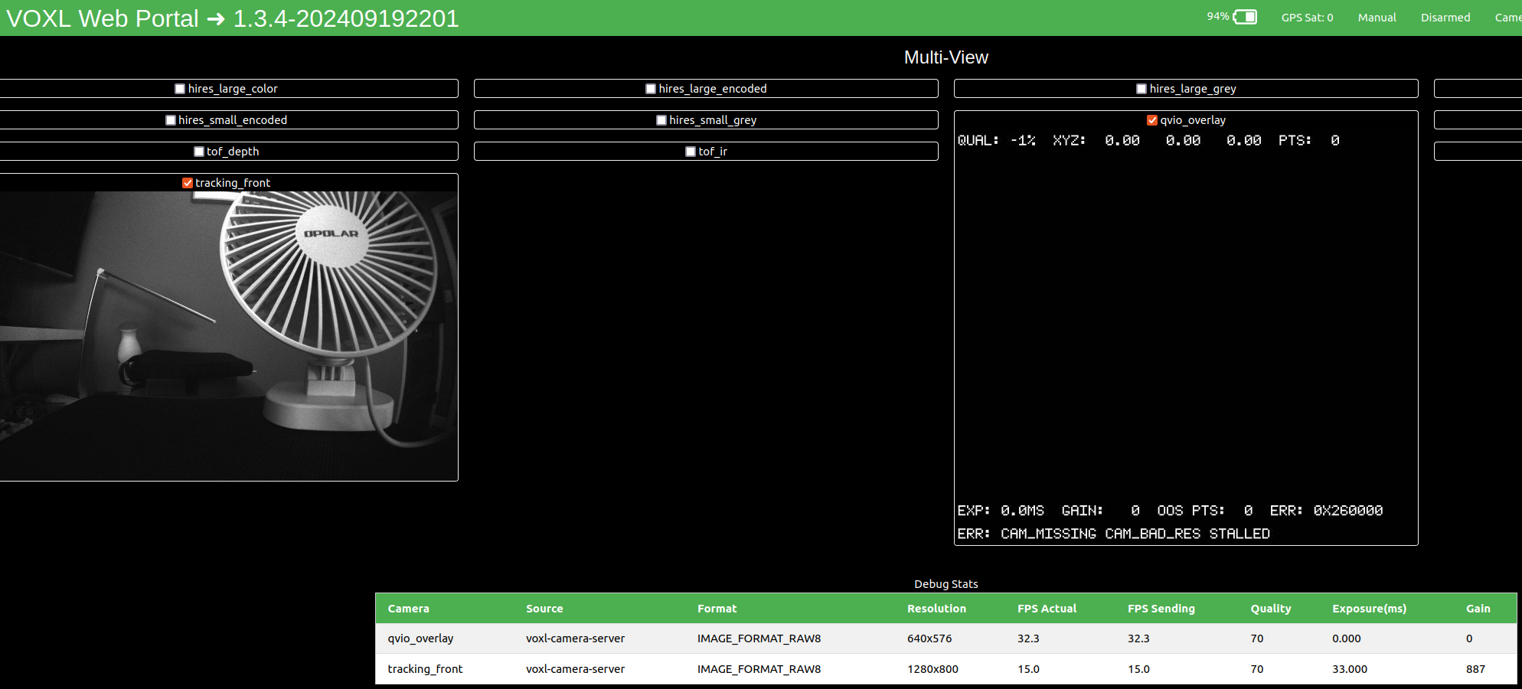The height and width of the screenshot is (689, 1522).
Task: Click the 15.0 FPS Sending value
Action: (1138, 669)
